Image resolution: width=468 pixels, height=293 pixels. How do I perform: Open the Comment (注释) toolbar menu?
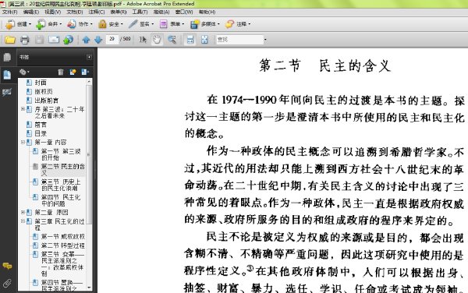pos(238,24)
